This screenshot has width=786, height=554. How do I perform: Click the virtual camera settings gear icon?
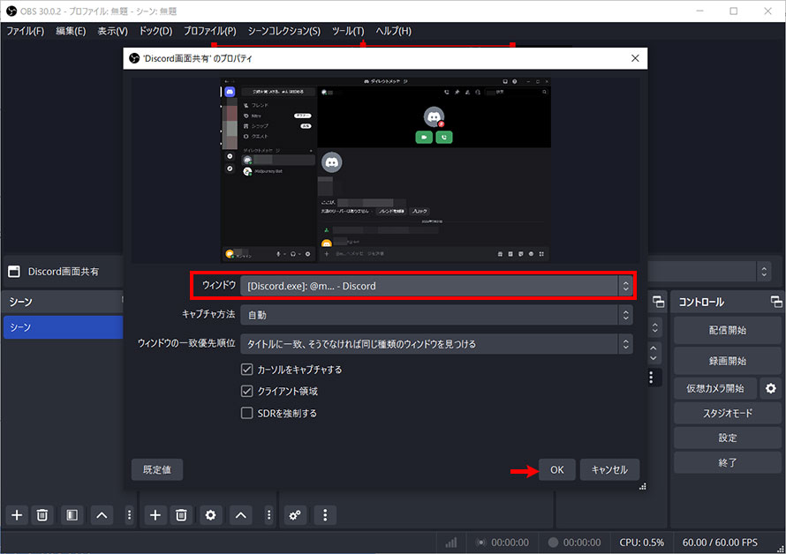770,388
